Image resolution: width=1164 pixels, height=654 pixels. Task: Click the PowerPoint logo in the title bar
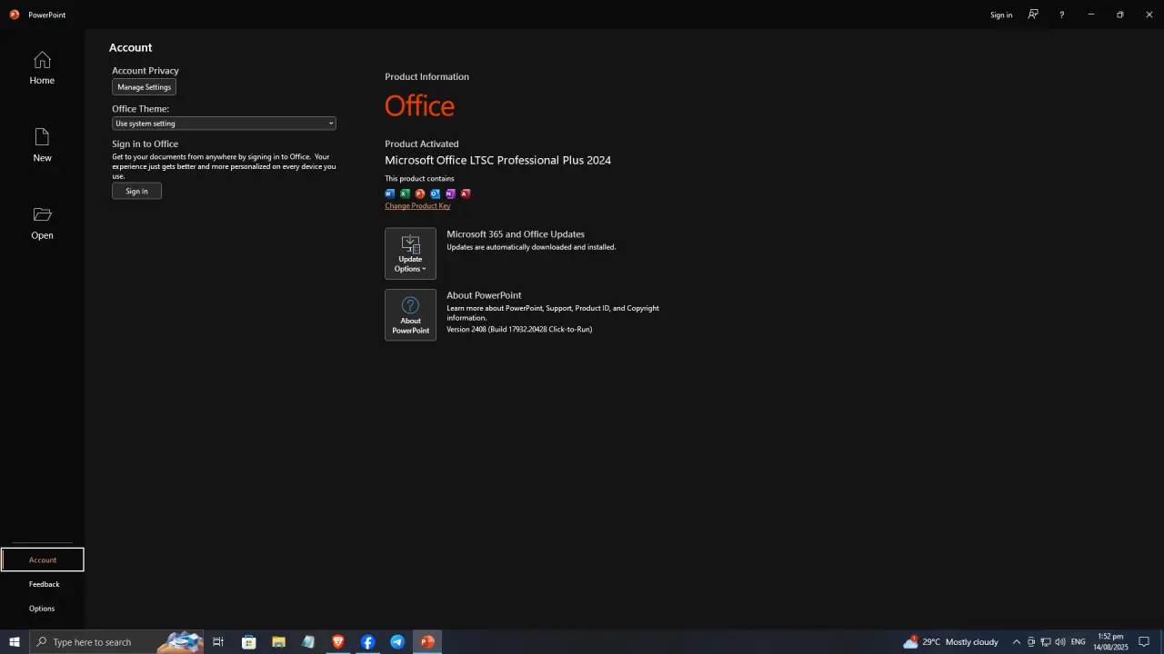[x=15, y=15]
